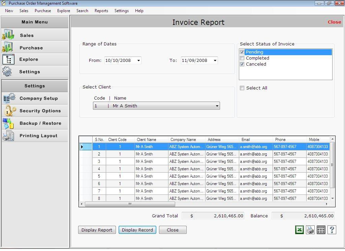Open Sales from the Main Menu sidebar
This screenshot has width=345, height=251.
point(27,35)
